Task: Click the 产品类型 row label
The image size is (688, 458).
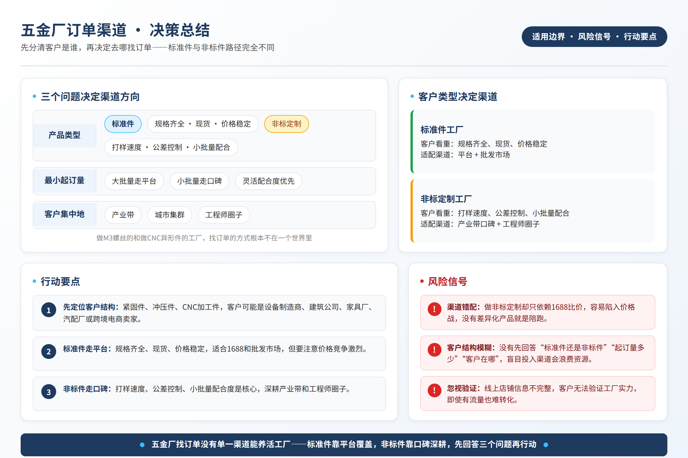Action: [x=64, y=135]
